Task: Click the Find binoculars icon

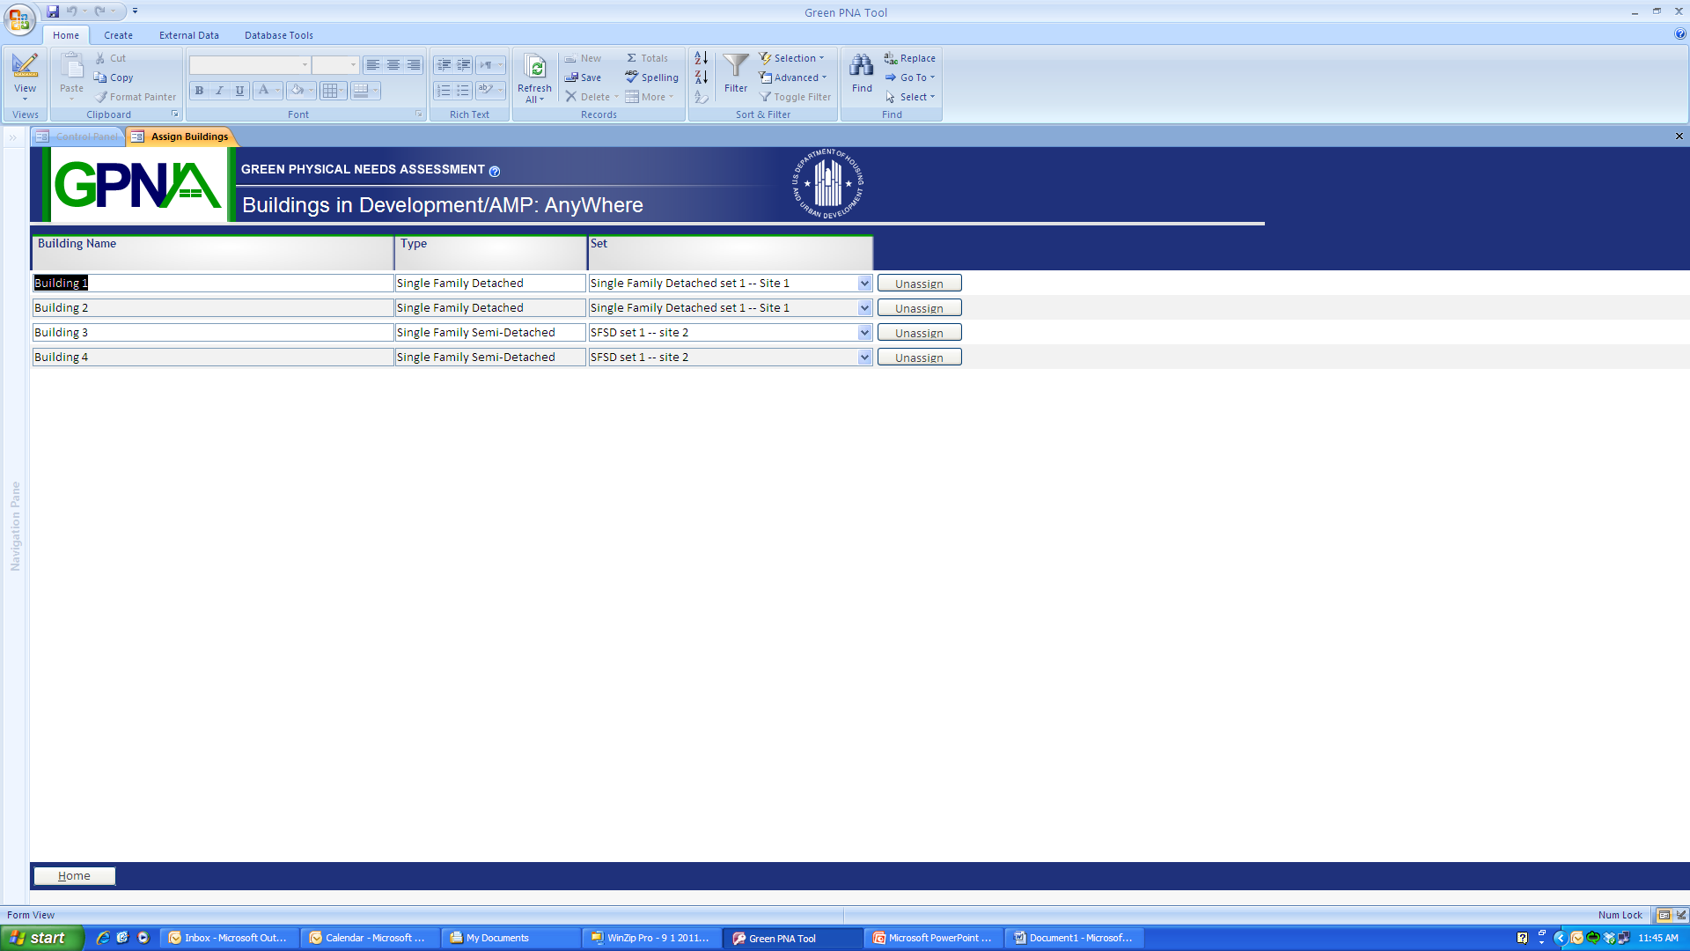Action: point(861,66)
